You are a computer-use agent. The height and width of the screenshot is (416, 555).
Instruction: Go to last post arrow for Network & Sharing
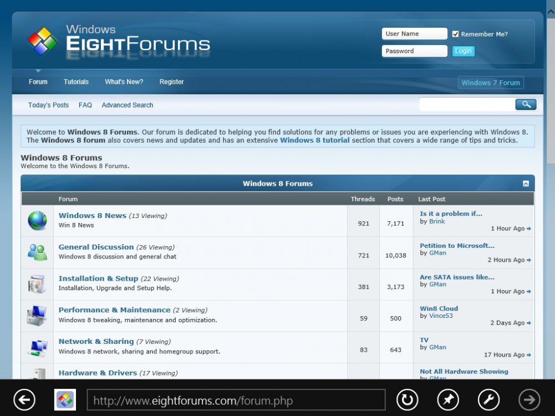pyautogui.click(x=529, y=355)
